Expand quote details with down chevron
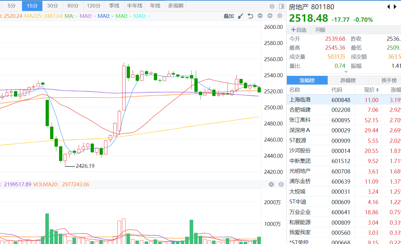The height and width of the screenshot is (244, 401). click(346, 72)
